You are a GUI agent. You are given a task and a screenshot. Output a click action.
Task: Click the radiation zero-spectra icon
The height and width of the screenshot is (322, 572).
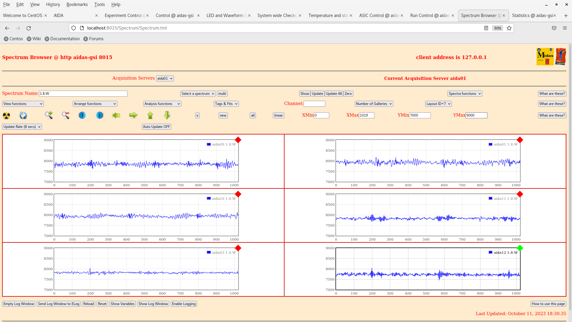(x=6, y=115)
